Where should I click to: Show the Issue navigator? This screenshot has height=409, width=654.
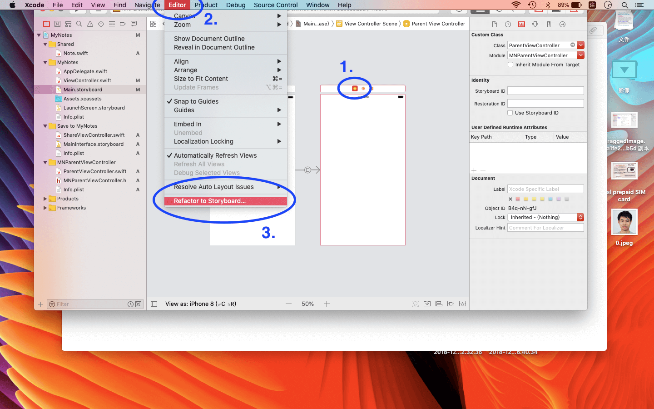pos(90,24)
